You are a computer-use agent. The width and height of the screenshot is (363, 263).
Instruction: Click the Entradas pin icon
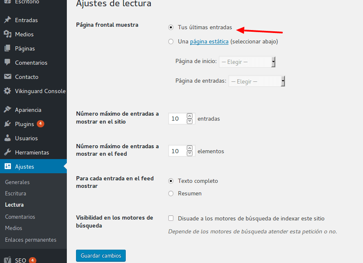pyautogui.click(x=8, y=20)
